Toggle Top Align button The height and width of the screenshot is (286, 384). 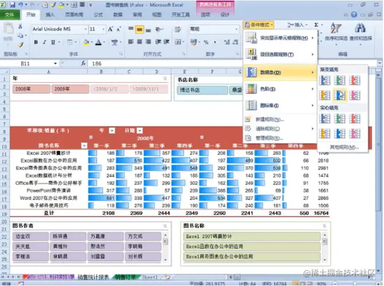coord(131,30)
